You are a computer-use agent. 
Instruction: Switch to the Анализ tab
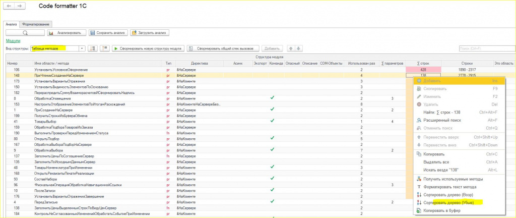(x=11, y=24)
